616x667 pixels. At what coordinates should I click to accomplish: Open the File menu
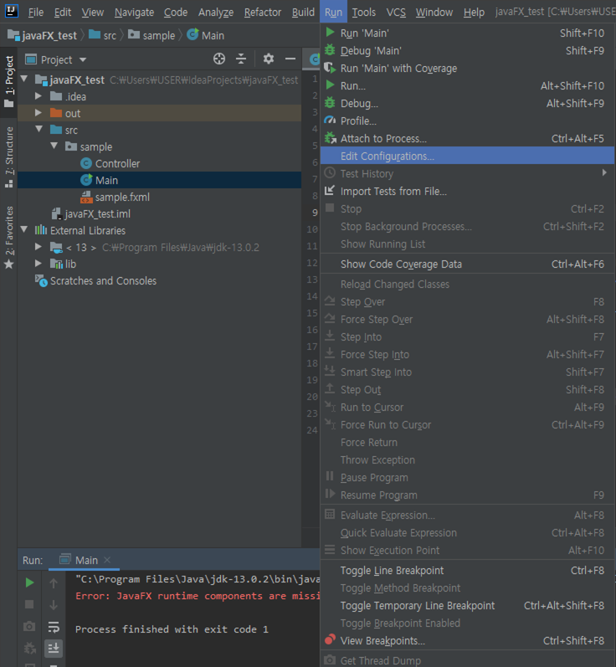36,13
